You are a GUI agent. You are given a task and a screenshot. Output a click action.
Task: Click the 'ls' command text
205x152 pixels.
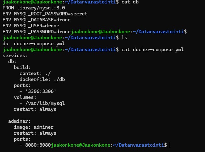click(x=124, y=38)
